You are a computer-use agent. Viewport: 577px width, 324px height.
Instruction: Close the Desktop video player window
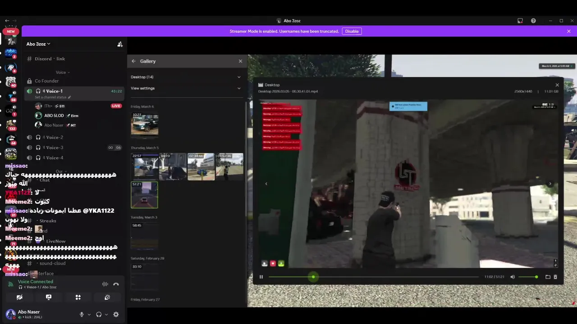(x=557, y=85)
